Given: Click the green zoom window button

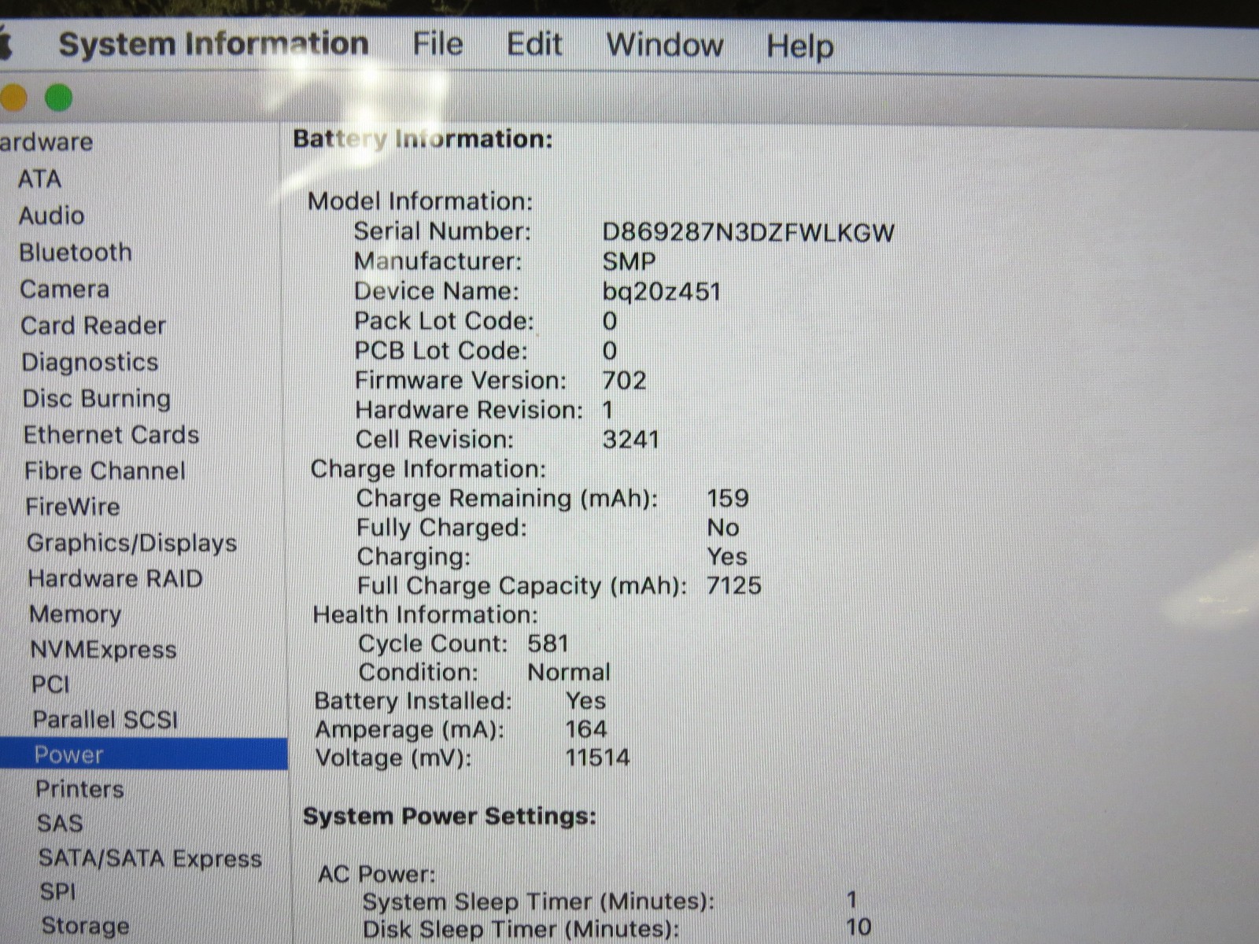Looking at the screenshot, I should coord(58,98).
